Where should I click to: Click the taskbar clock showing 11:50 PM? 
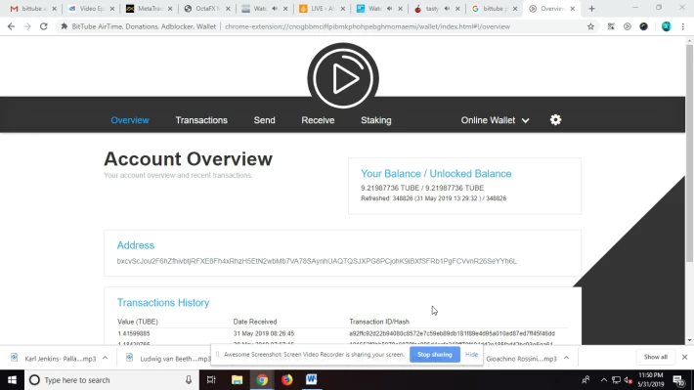click(x=651, y=380)
